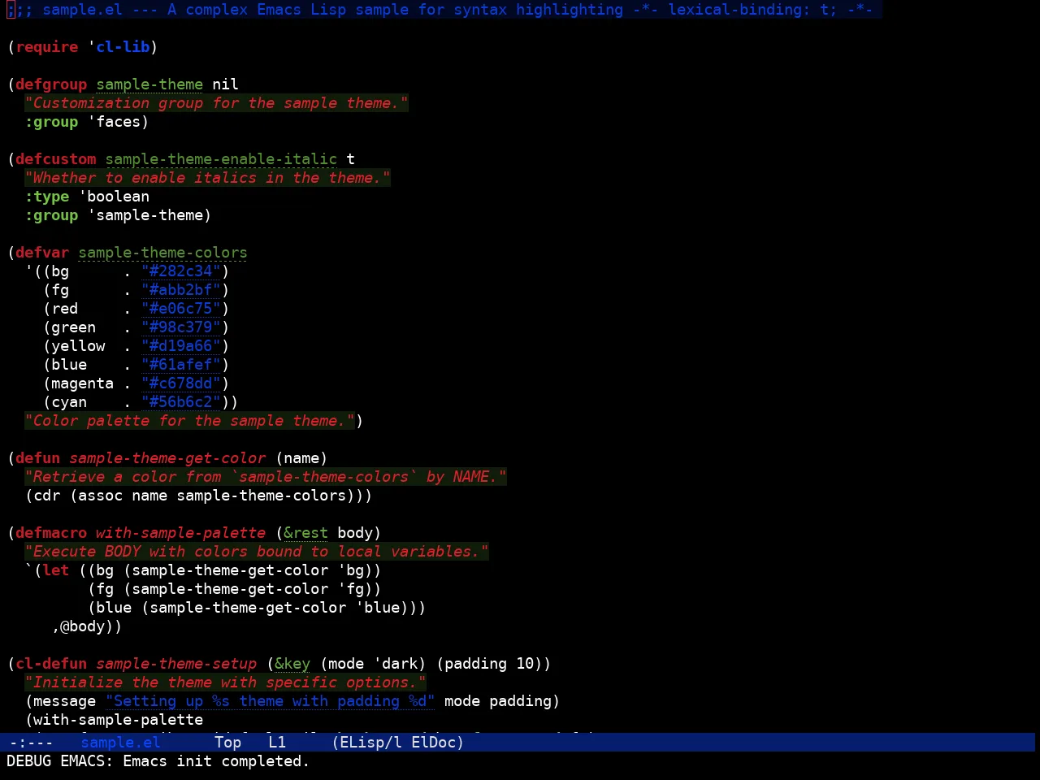Click the sample-theme-enable-italic variable name
This screenshot has width=1040, height=780.
221,158
